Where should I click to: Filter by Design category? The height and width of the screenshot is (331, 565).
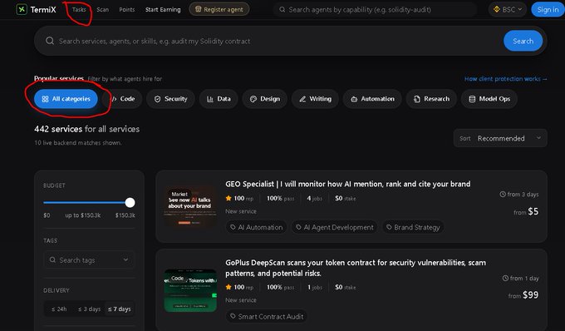(264, 99)
